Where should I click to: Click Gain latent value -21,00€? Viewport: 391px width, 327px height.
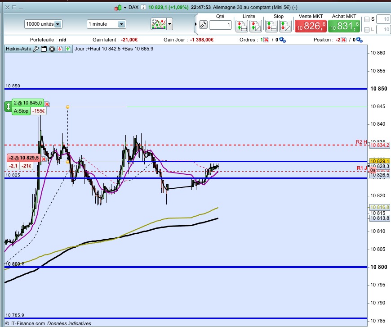point(129,40)
